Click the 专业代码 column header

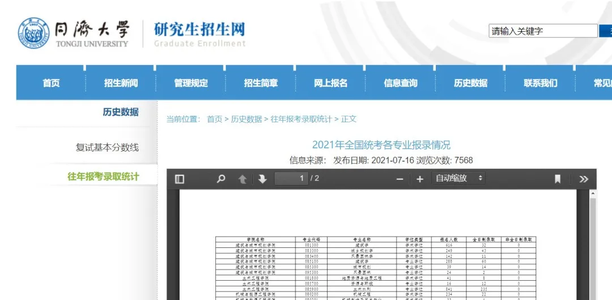coord(311,239)
